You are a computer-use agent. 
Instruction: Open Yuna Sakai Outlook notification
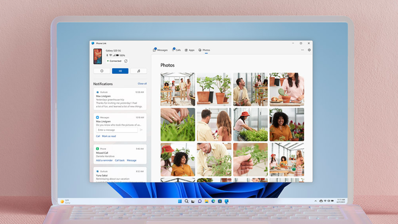click(120, 175)
